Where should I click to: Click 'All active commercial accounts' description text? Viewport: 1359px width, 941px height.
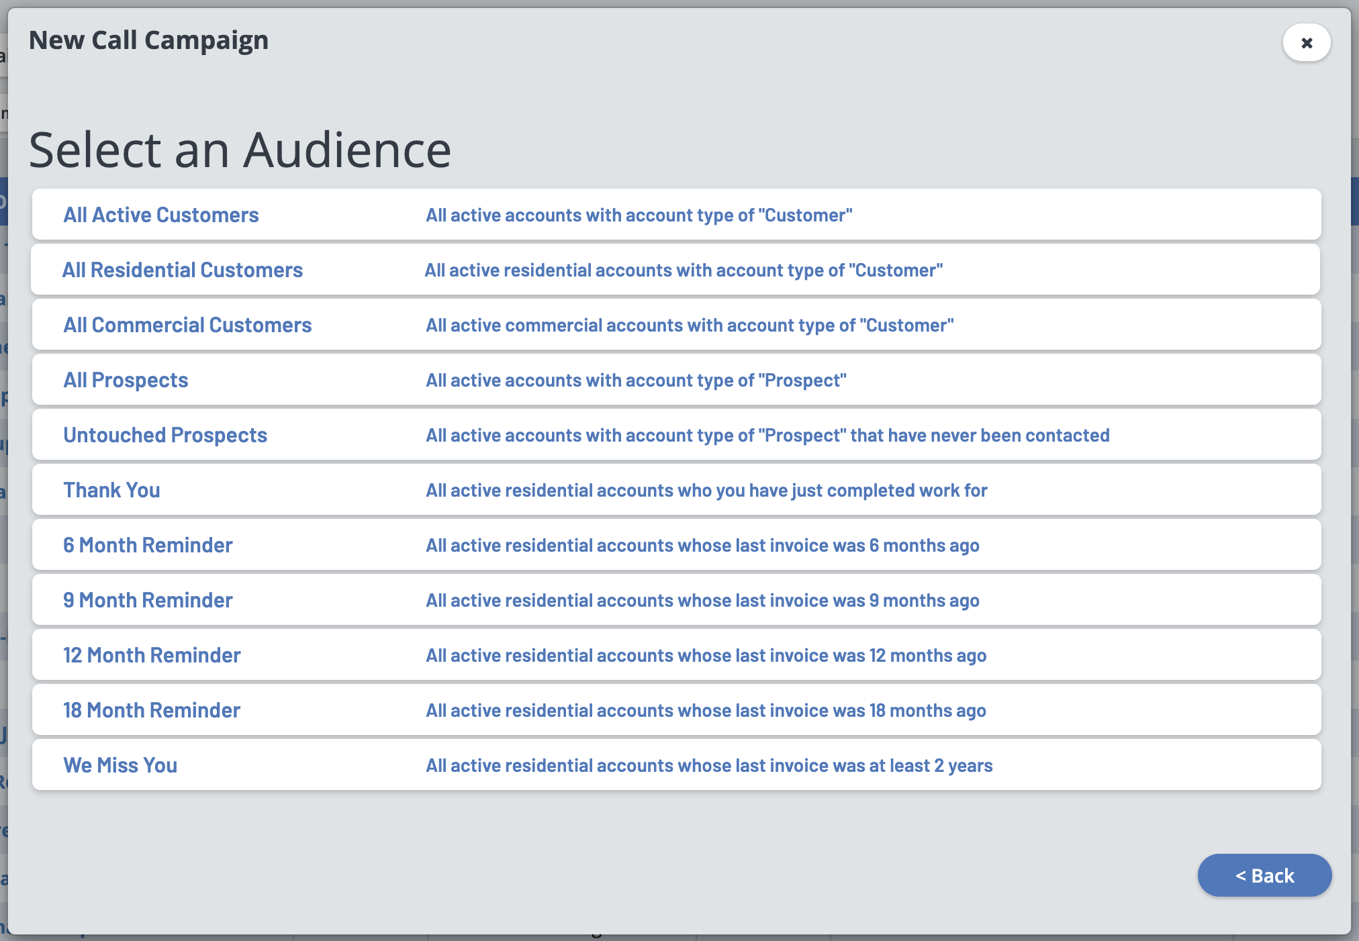pos(690,325)
